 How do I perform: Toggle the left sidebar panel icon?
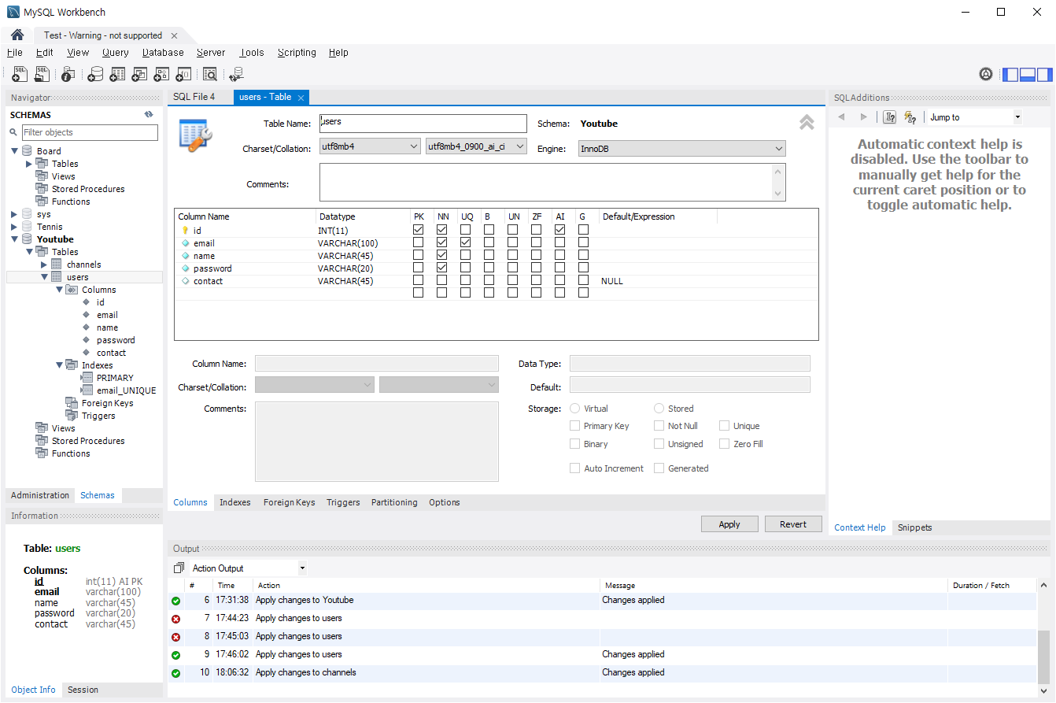click(x=1010, y=75)
